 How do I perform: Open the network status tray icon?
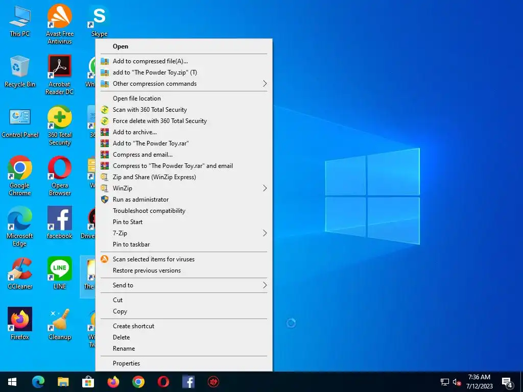pos(445,382)
